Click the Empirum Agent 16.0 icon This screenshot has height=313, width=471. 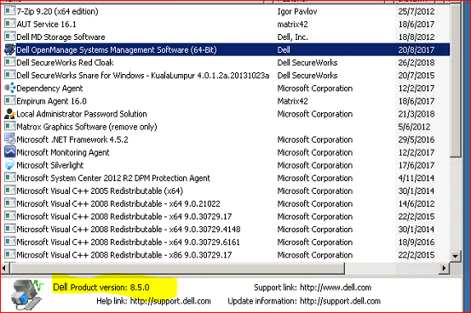coord(10,101)
